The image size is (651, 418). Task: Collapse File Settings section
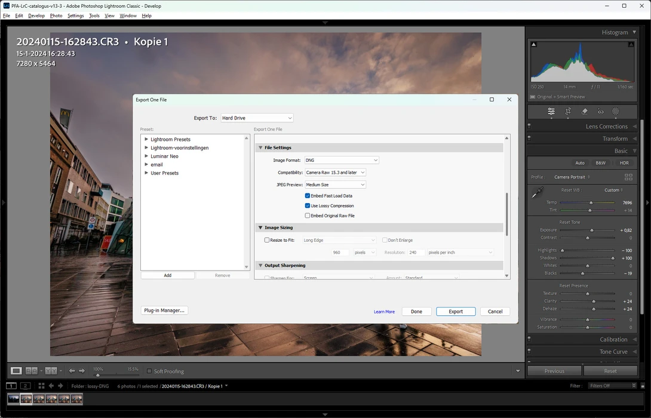[x=261, y=147]
